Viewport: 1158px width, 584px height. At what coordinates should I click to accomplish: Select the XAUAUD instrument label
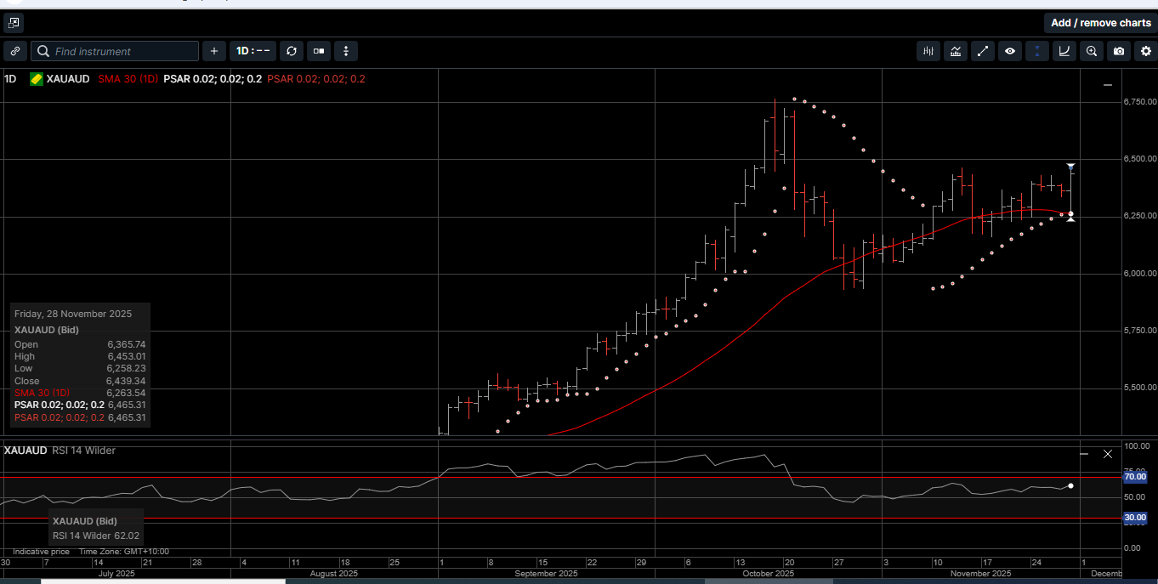pos(65,78)
